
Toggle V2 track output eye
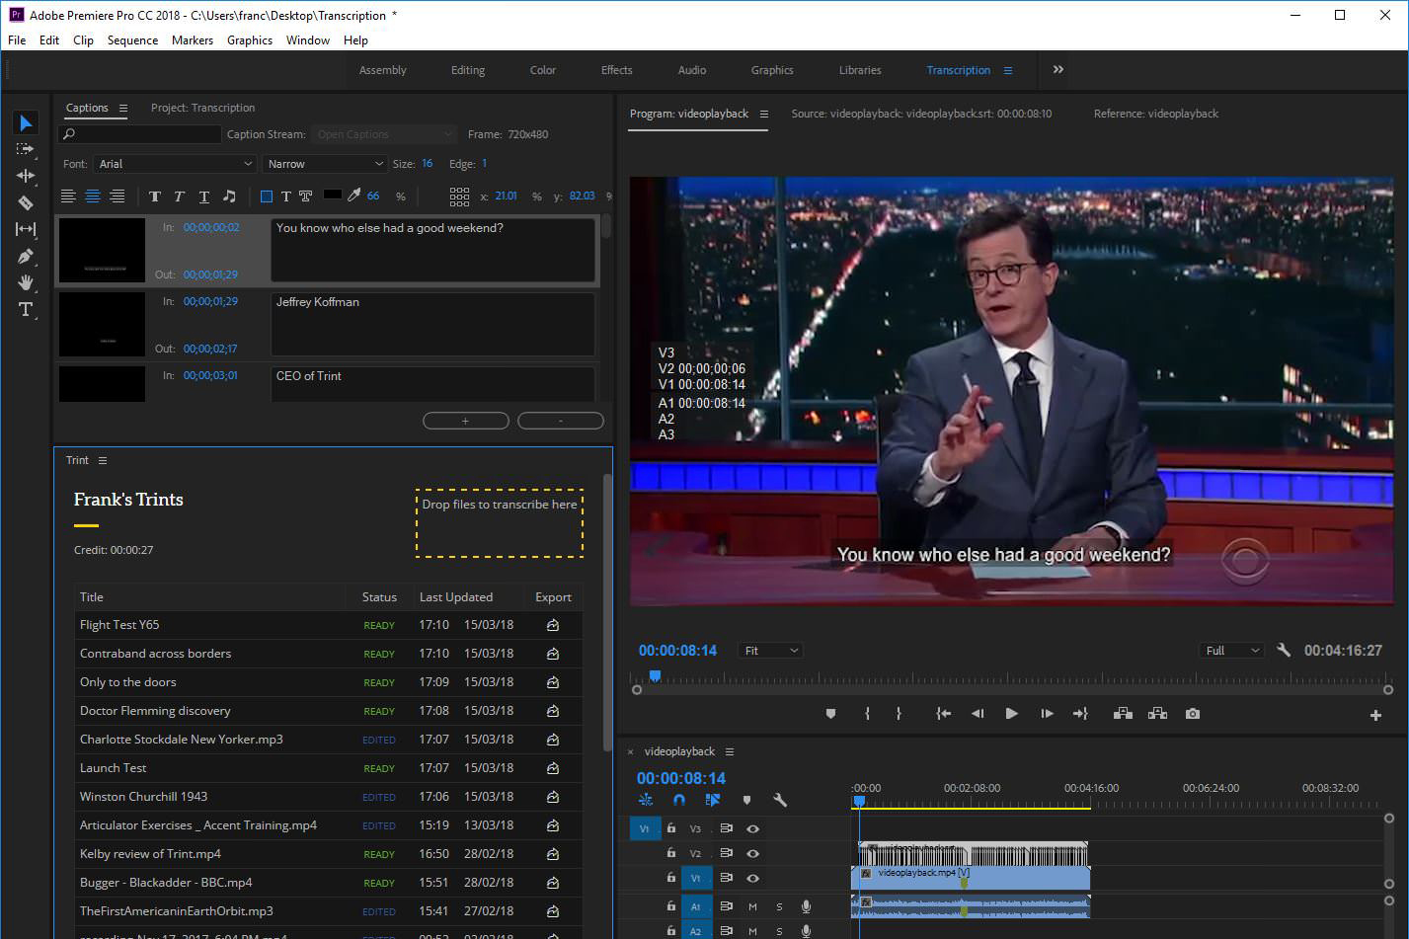[752, 853]
